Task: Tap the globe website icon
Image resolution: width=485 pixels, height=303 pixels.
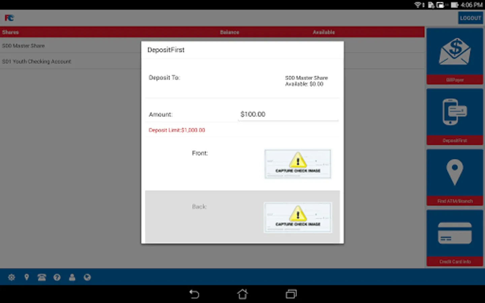Action: [x=87, y=277]
